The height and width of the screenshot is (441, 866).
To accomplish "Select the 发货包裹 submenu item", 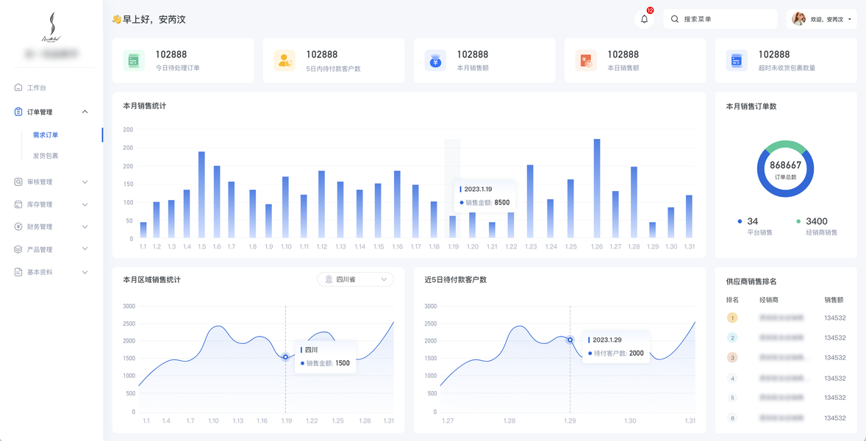I will point(46,156).
